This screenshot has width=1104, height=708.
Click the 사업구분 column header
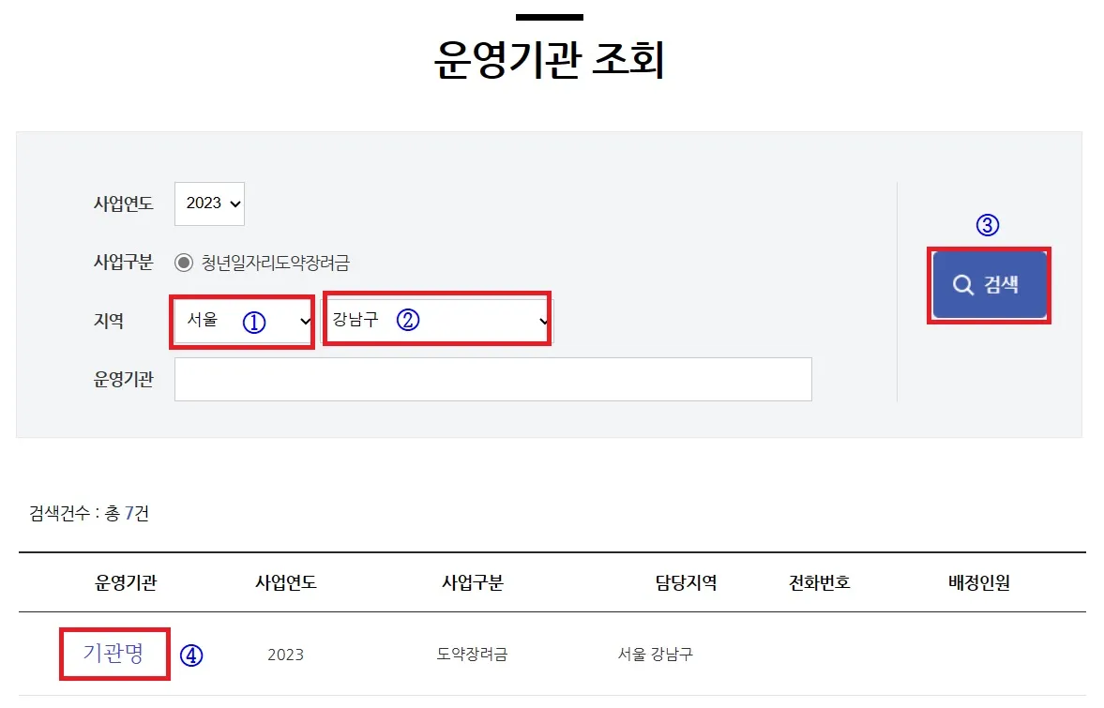click(474, 581)
